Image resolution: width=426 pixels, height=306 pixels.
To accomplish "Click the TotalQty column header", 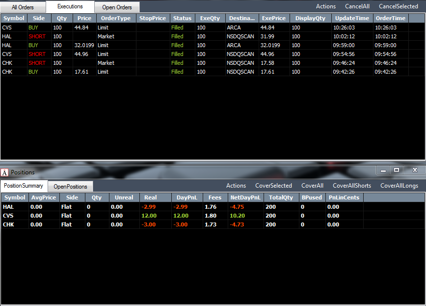I will click(x=281, y=197).
